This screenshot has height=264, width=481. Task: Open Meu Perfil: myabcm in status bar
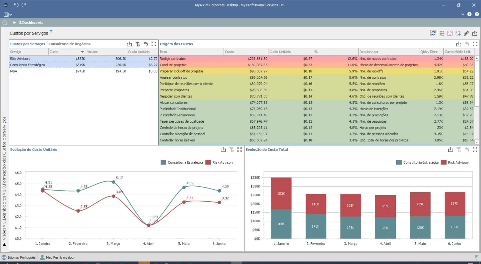point(58,257)
